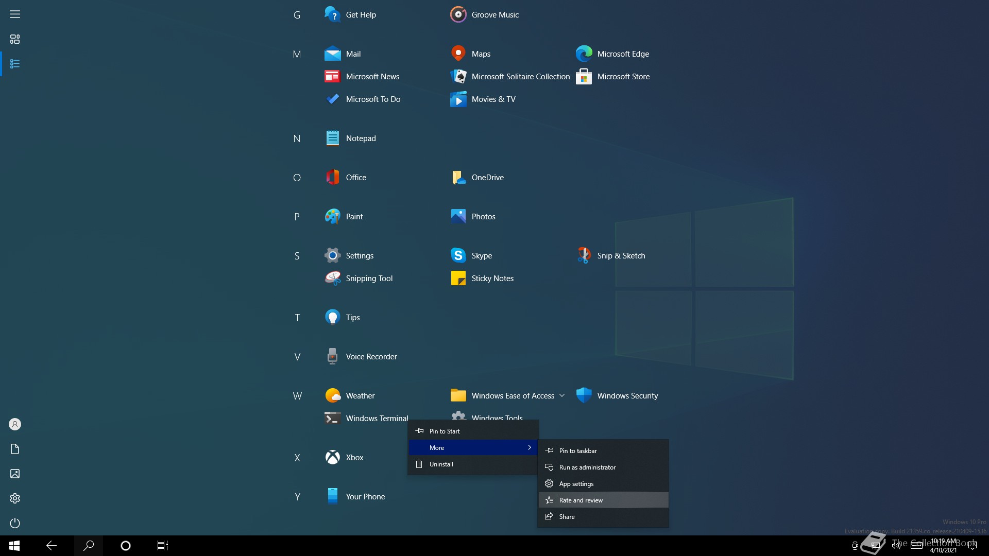Viewport: 989px width, 556px height.
Task: Open Movies & TV
Action: [483, 99]
